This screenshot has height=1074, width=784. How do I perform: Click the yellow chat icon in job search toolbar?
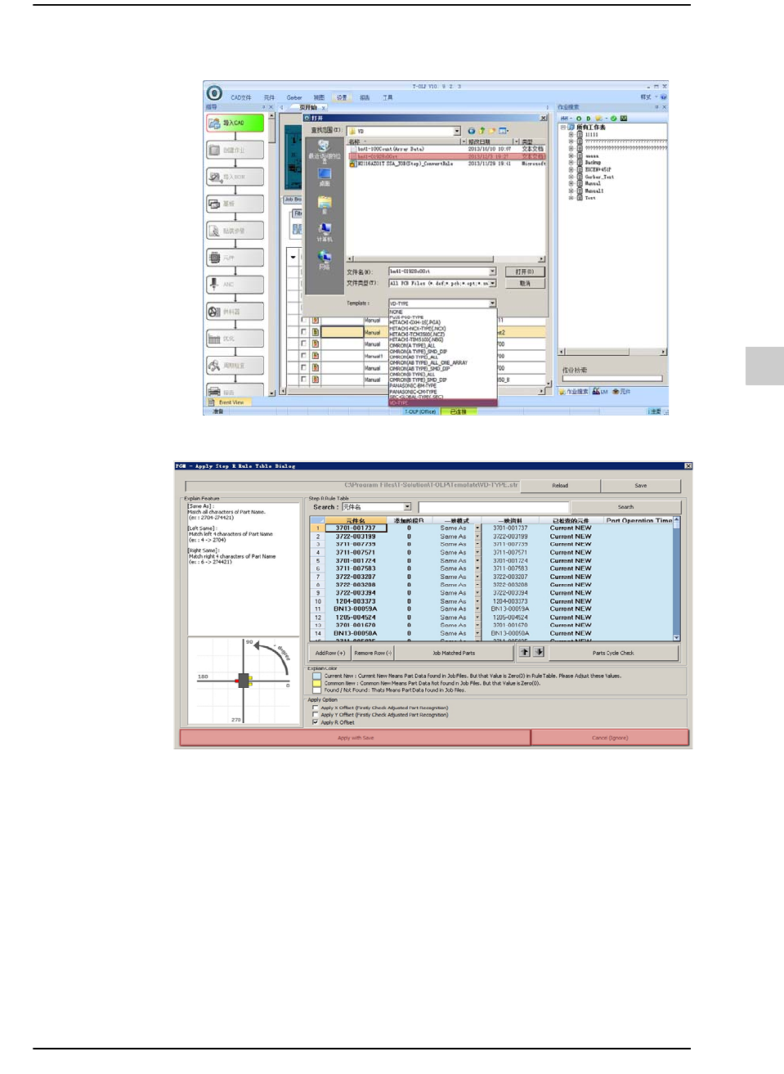click(x=598, y=119)
